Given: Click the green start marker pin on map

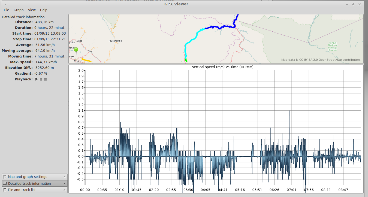Looking at the screenshot, I should tap(76, 50).
